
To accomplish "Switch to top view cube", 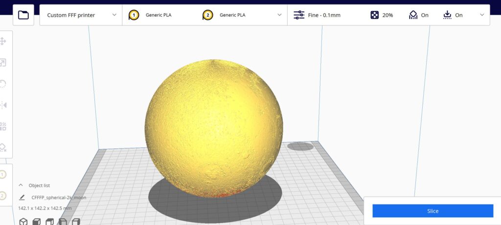I will click(x=49, y=222).
